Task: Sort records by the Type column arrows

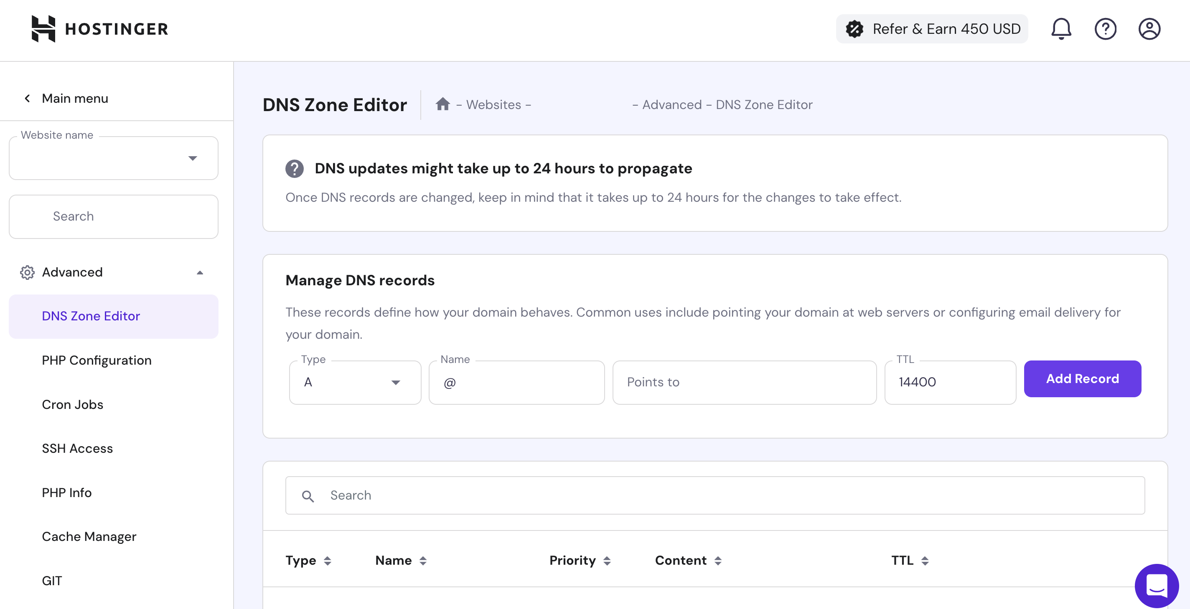Action: [x=327, y=561]
